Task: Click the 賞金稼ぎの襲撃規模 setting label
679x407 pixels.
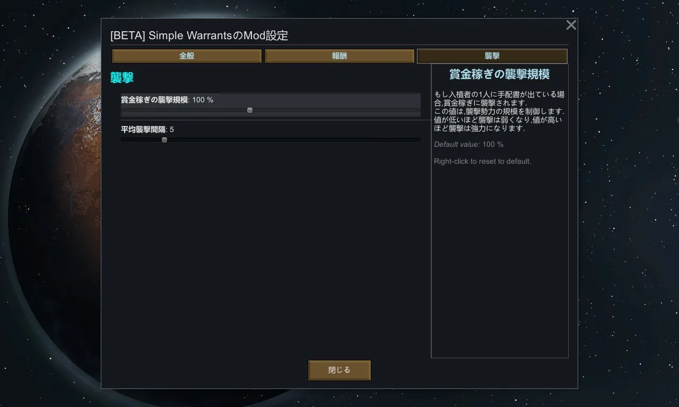Action: pyautogui.click(x=154, y=100)
